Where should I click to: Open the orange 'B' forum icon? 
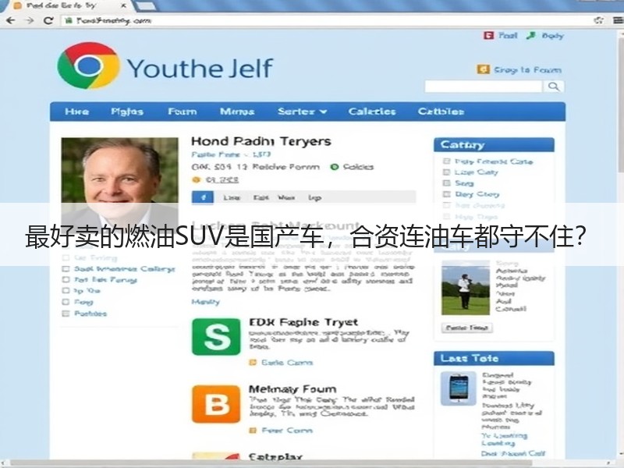coord(216,404)
